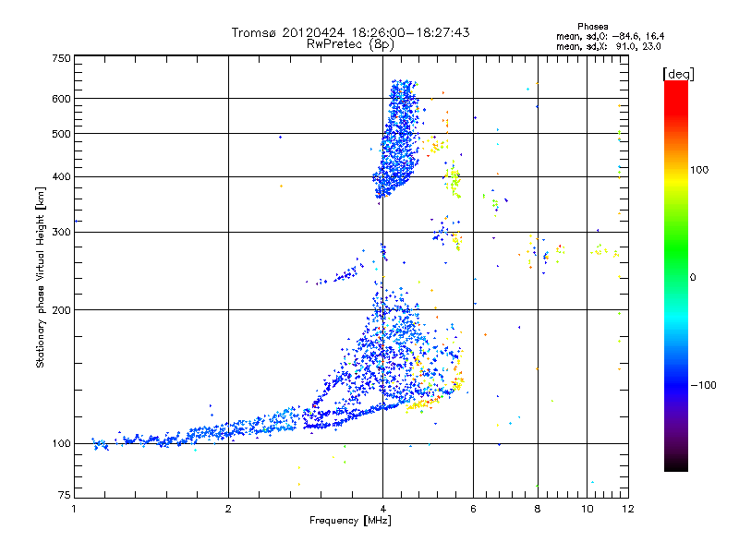Select the 'mean, sd,O: -84.6, 16.4' line
Viewport: 739px width, 554px height.
[610, 36]
